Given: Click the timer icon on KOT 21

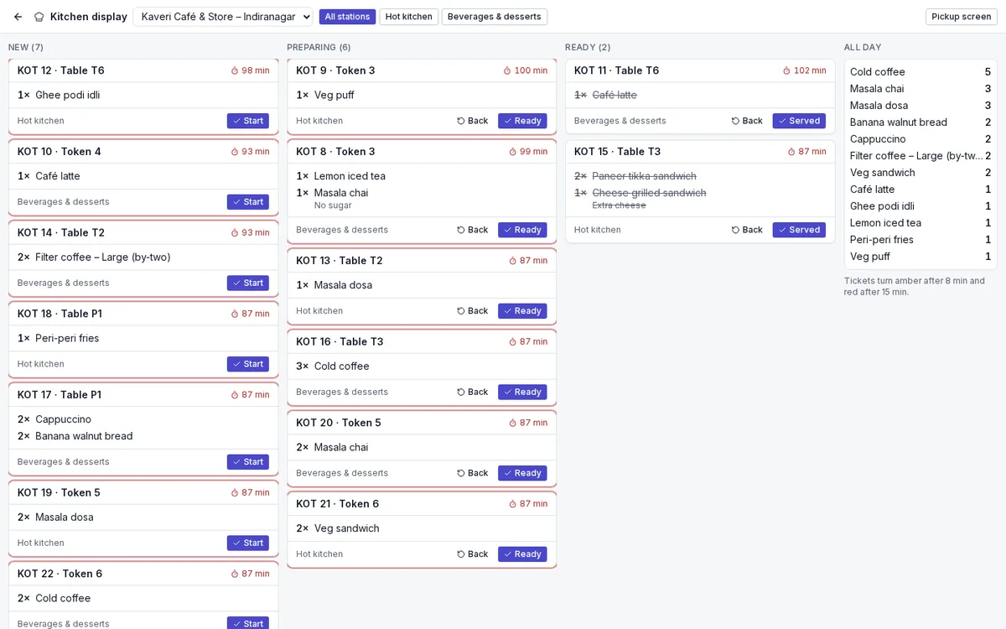Looking at the screenshot, I should click(x=513, y=504).
